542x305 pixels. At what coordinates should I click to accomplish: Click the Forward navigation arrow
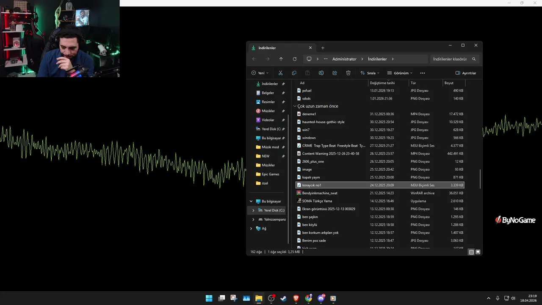coord(267,59)
